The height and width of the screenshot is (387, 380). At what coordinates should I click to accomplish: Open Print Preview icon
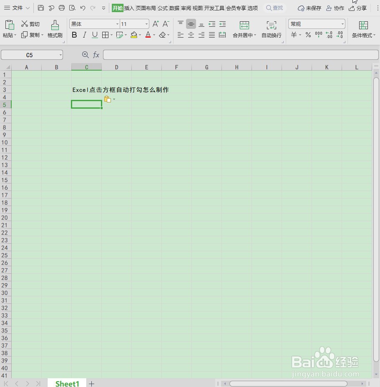coord(72,8)
